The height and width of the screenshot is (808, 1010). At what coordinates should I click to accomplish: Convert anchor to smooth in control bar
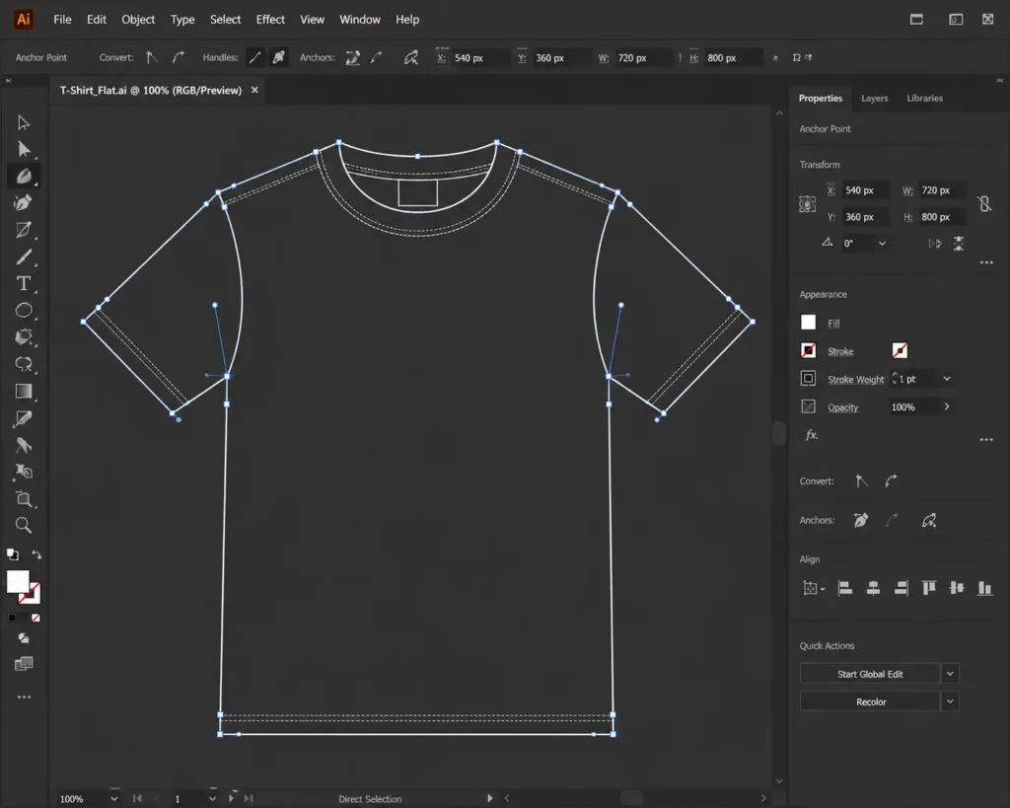point(179,57)
